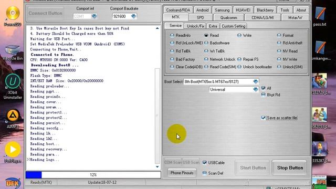Open pass.txt desktop file
Screen dimensions: 336x189
point(320,16)
